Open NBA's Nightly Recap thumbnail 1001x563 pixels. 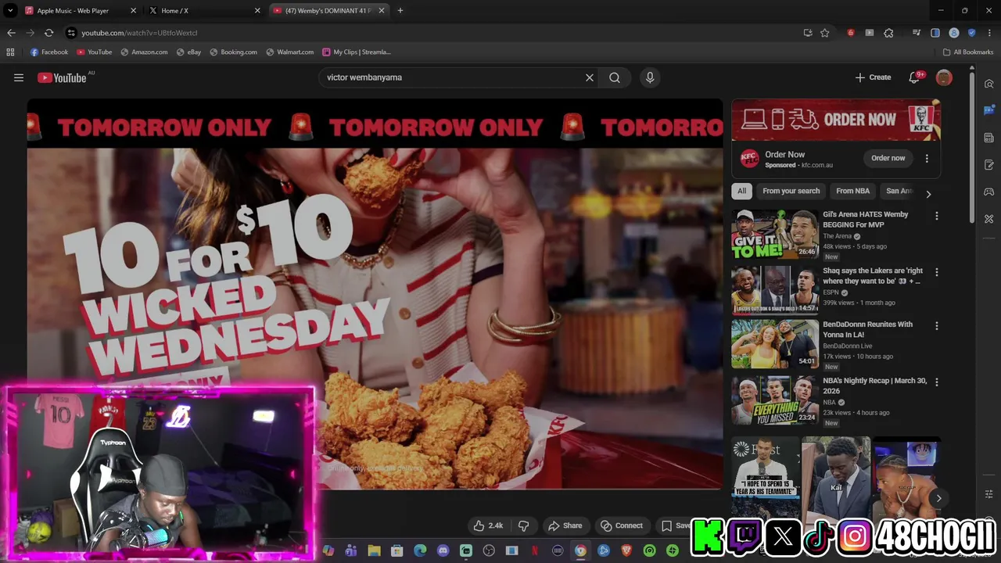(775, 400)
